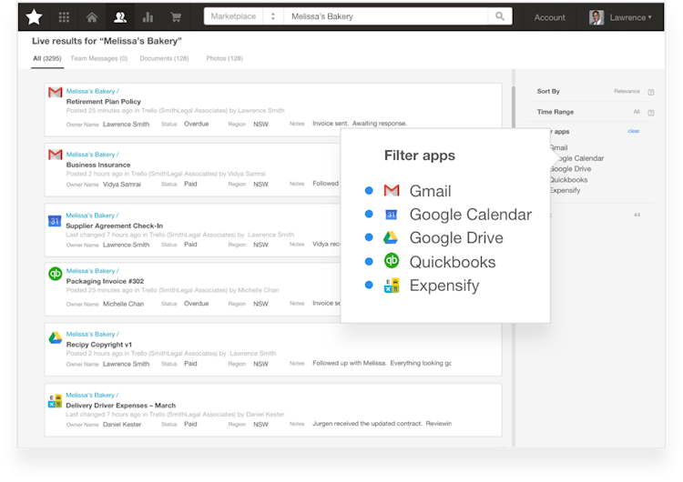This screenshot has height=482, width=683.
Task: Expand the Lawrence user menu
Action: click(x=631, y=17)
